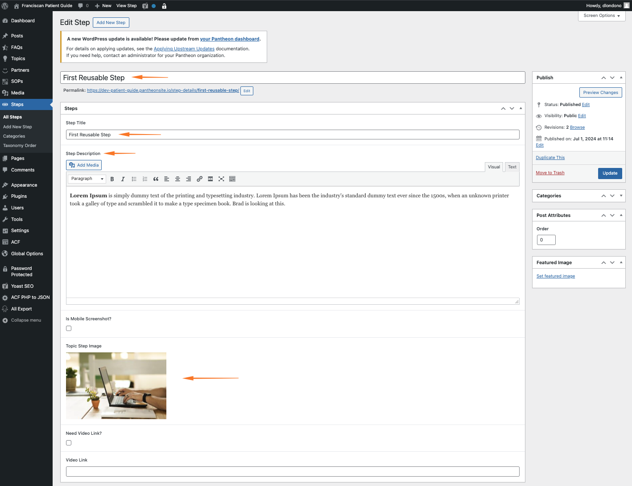The image size is (632, 486).
Task: Open the Paragraph format dropdown
Action: point(87,179)
